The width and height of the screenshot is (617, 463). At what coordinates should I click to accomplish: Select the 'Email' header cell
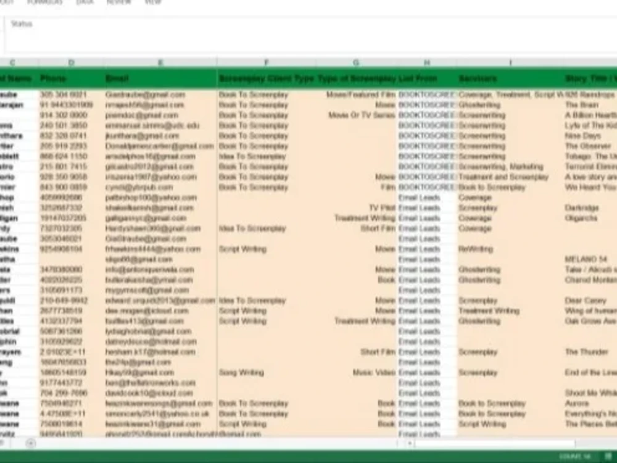[160, 78]
